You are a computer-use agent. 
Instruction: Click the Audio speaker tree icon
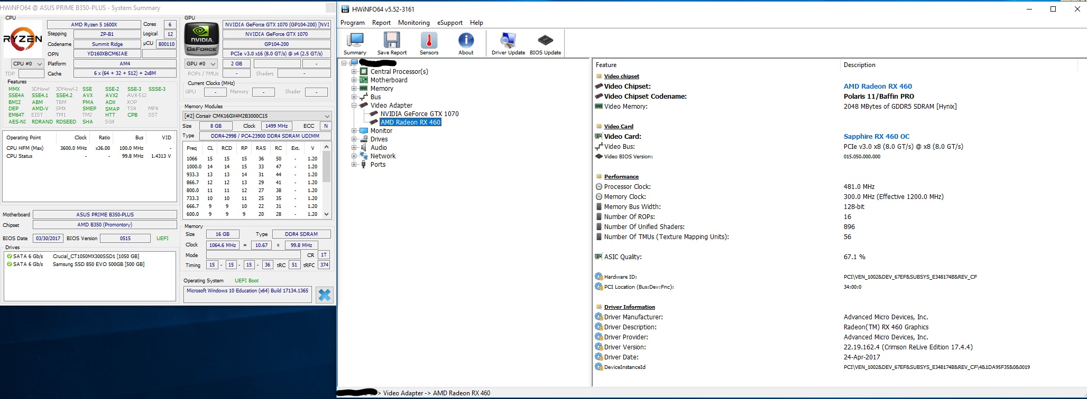click(364, 148)
